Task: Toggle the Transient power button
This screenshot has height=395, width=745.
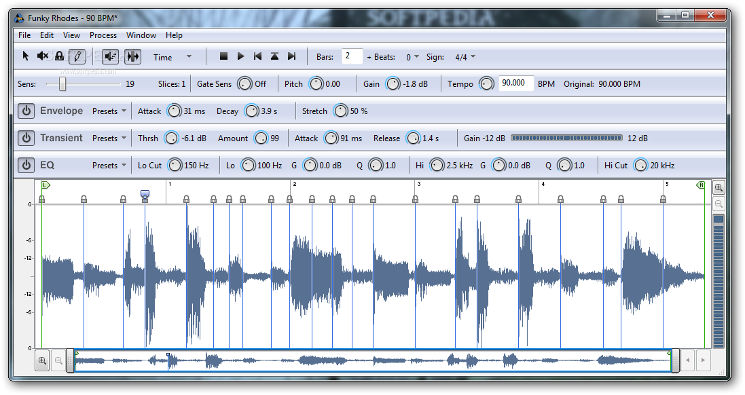Action: (x=26, y=138)
